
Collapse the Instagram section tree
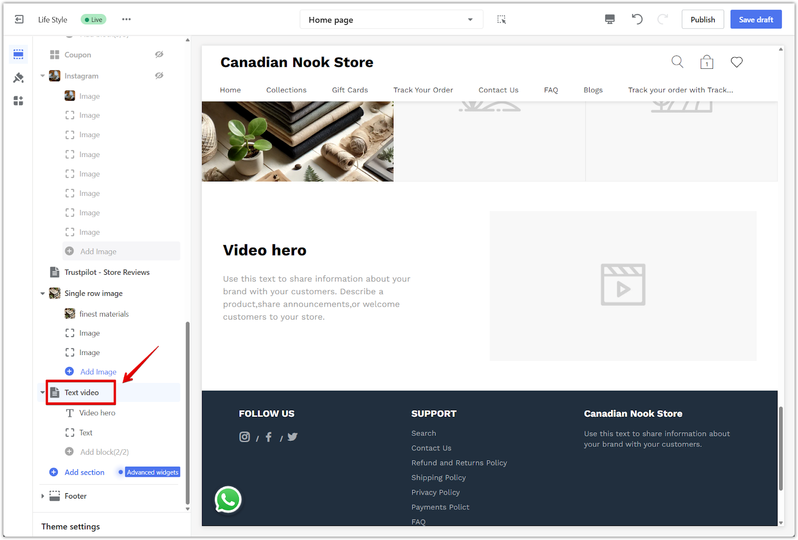[43, 76]
